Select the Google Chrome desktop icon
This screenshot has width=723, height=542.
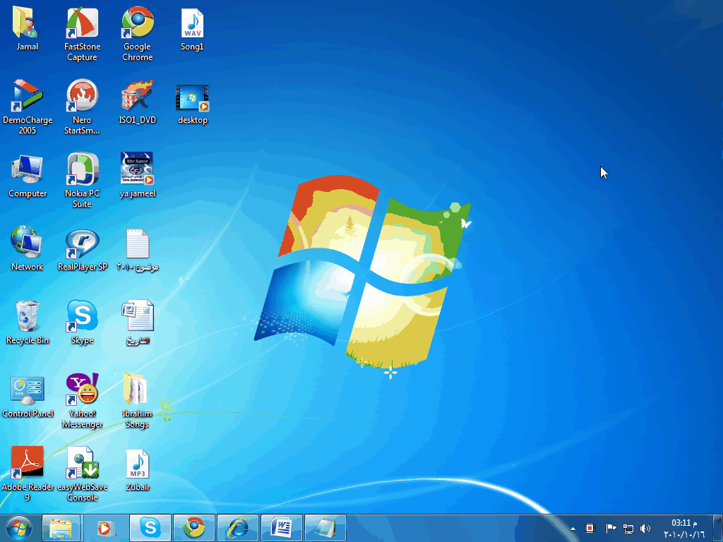pos(138,24)
